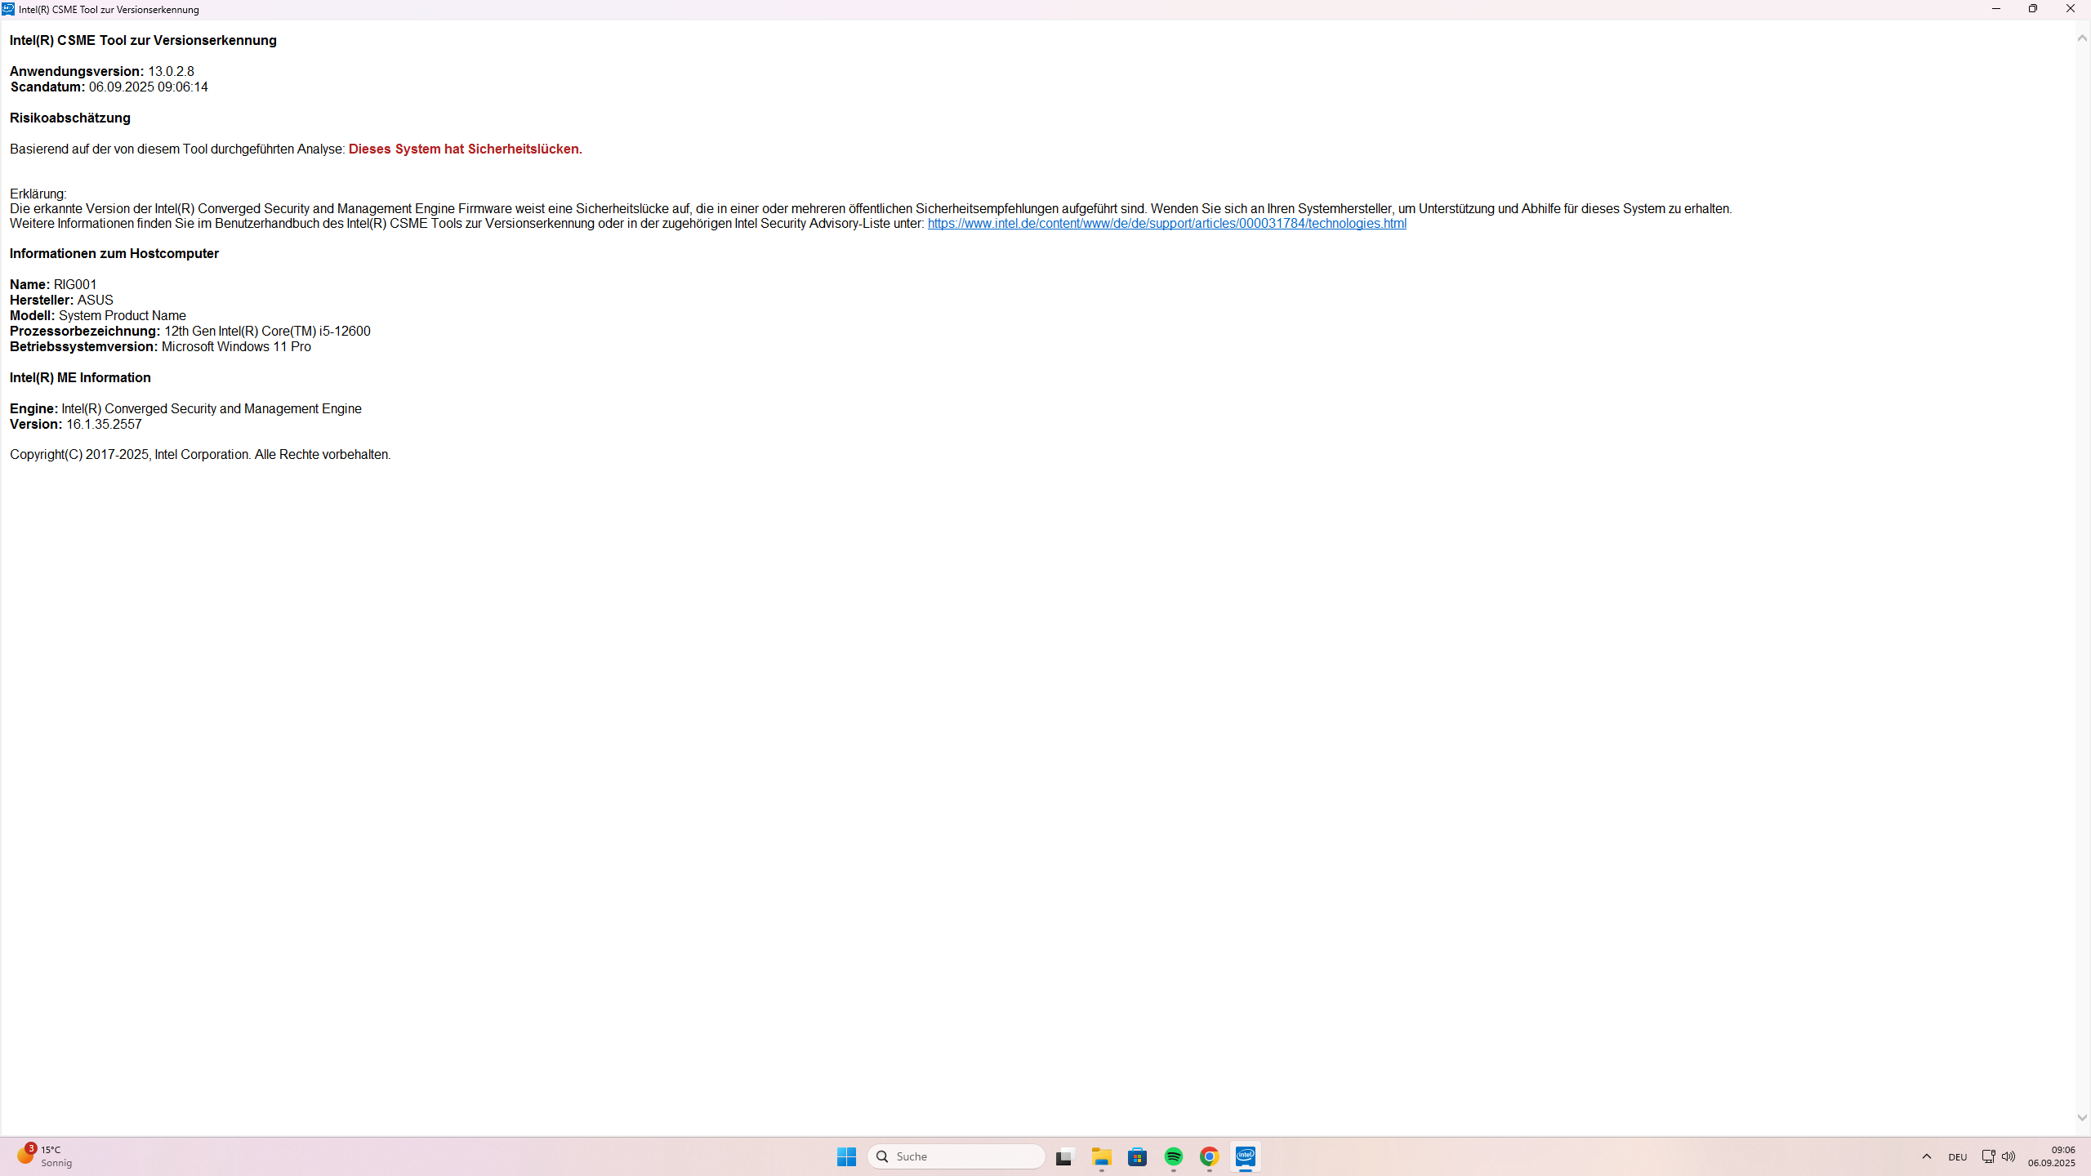Open File Explorer from the taskbar
This screenshot has width=2091, height=1176.
(1101, 1156)
